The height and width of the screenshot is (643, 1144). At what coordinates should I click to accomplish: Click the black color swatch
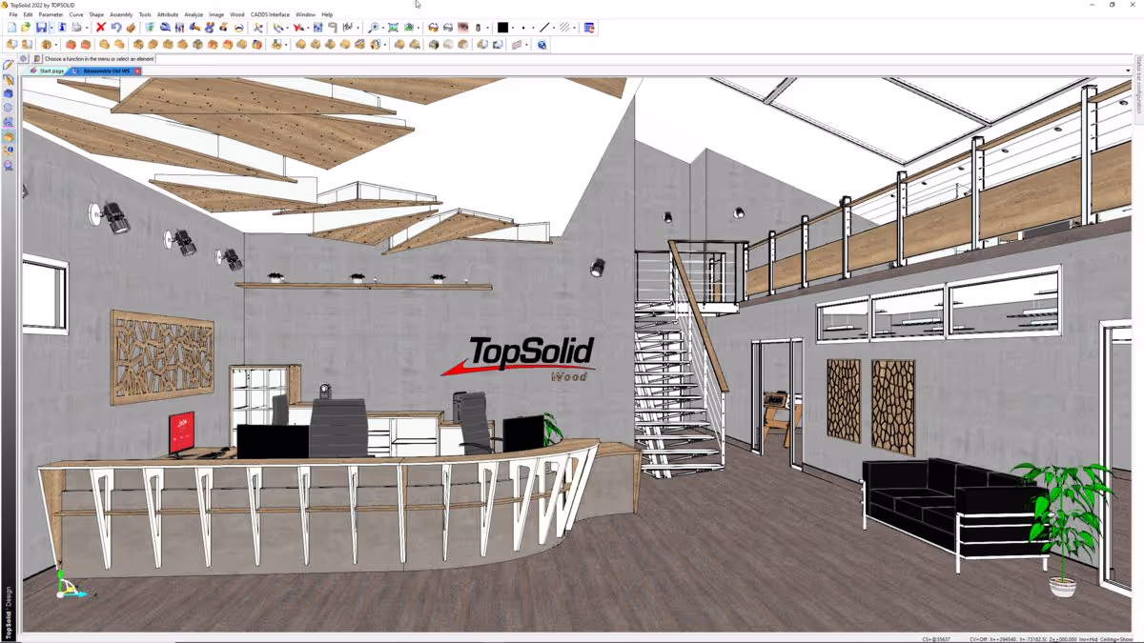(502, 28)
